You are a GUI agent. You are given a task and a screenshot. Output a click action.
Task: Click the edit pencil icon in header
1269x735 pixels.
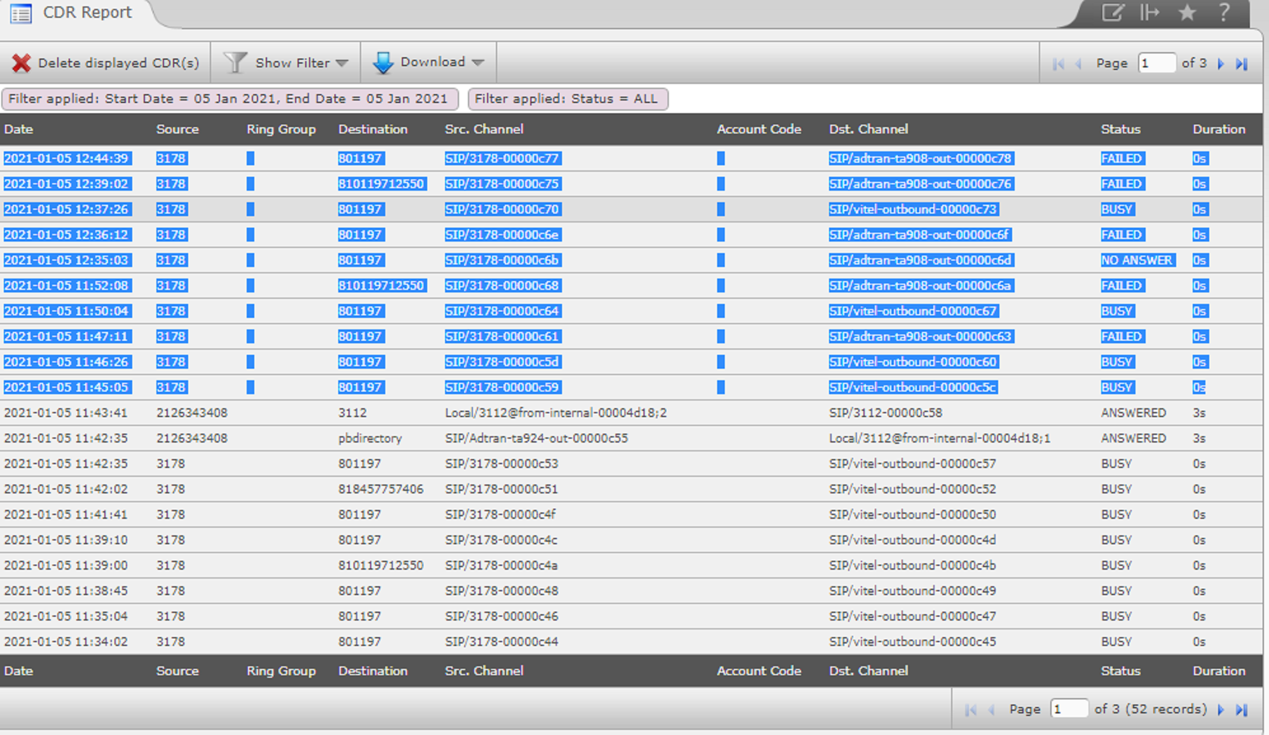[1113, 13]
